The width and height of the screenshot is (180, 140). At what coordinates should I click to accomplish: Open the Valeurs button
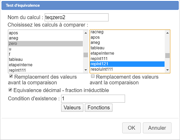click(x=72, y=107)
